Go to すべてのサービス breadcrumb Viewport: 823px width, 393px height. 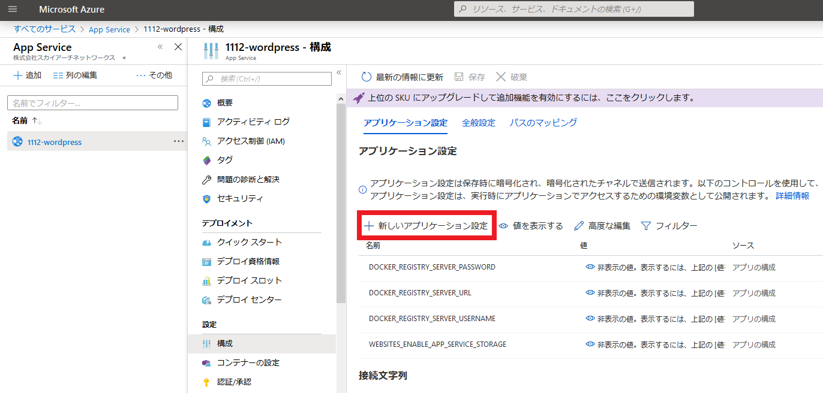point(45,29)
